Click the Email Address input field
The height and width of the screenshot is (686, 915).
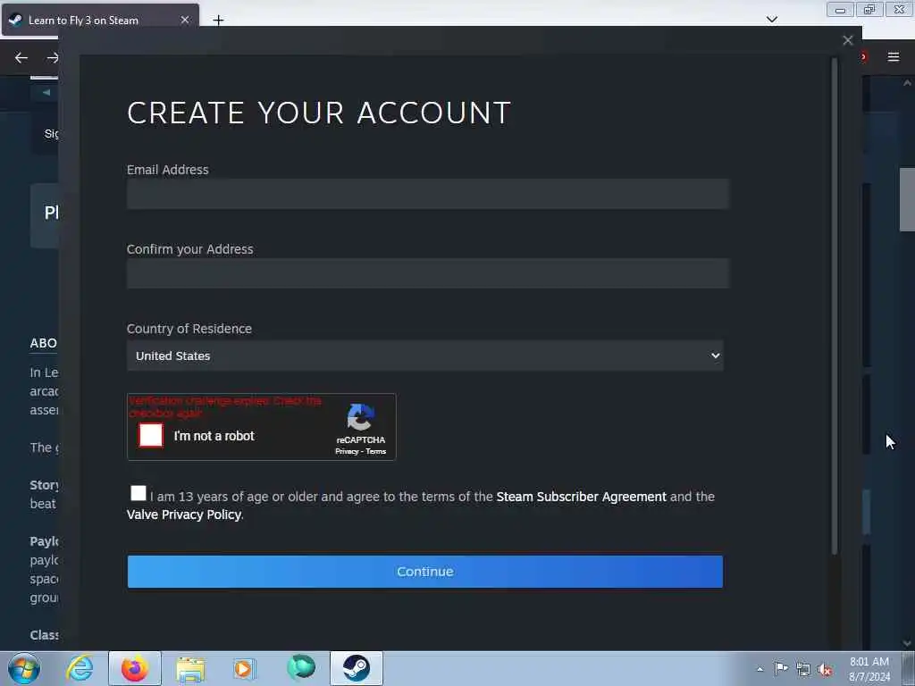428,194
